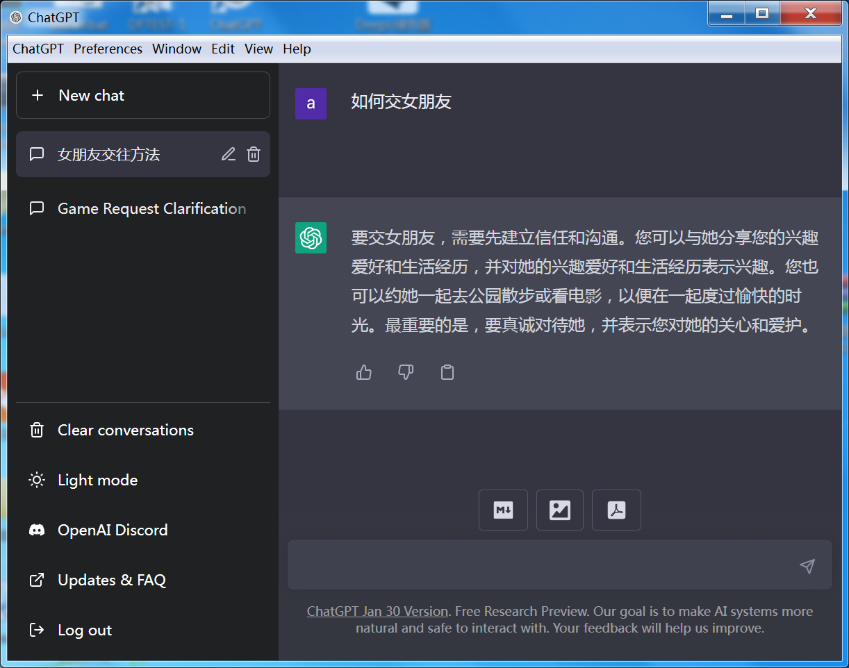The height and width of the screenshot is (668, 849).
Task: Open the Help menu
Action: pos(297,49)
